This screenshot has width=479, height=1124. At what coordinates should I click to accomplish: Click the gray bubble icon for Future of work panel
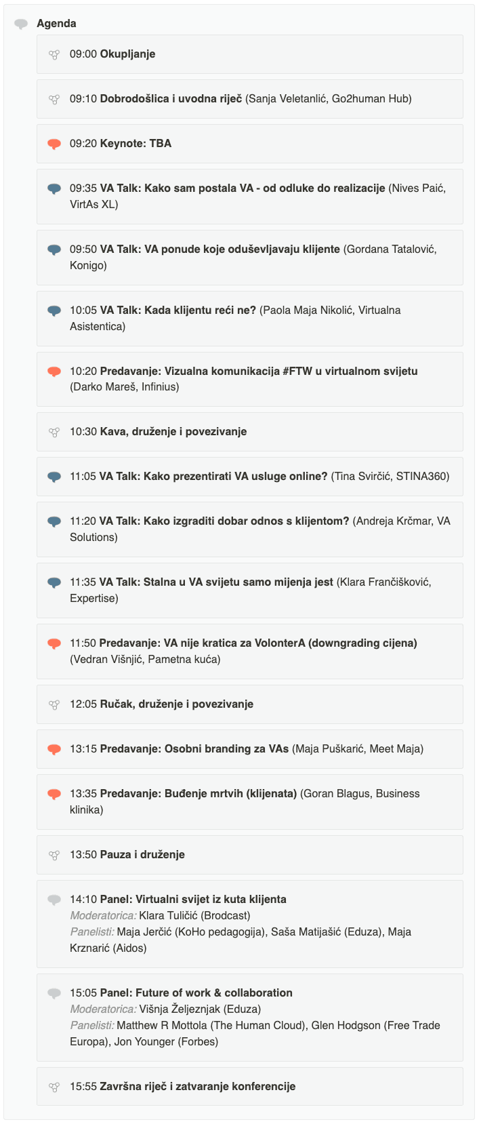(x=54, y=993)
